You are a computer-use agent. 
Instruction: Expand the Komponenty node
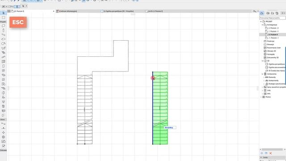264,80
